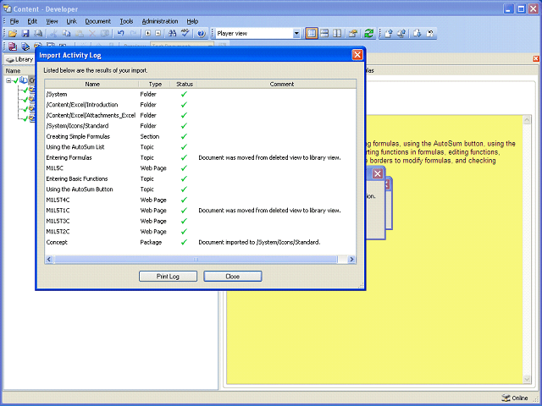Close the Import Activity Log dialog with X
Image resolution: width=542 pixels, height=406 pixels.
[x=357, y=55]
